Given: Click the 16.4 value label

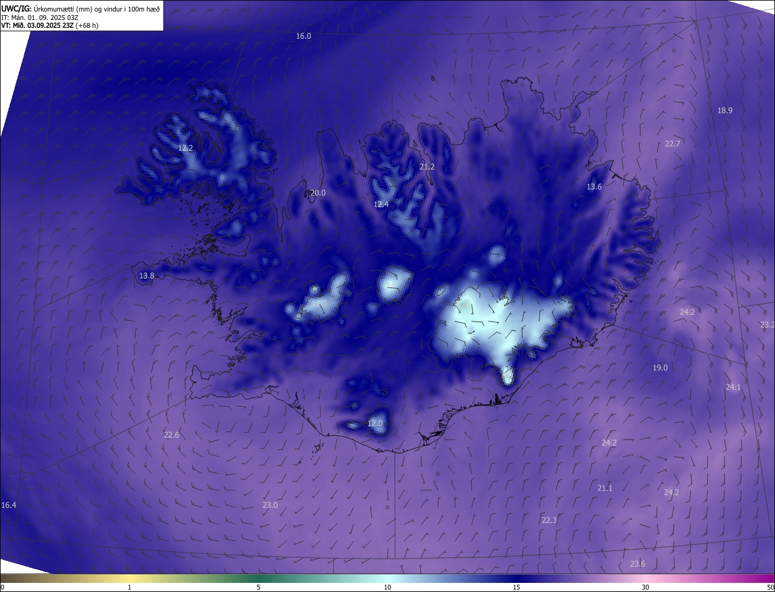Looking at the screenshot, I should (x=9, y=505).
